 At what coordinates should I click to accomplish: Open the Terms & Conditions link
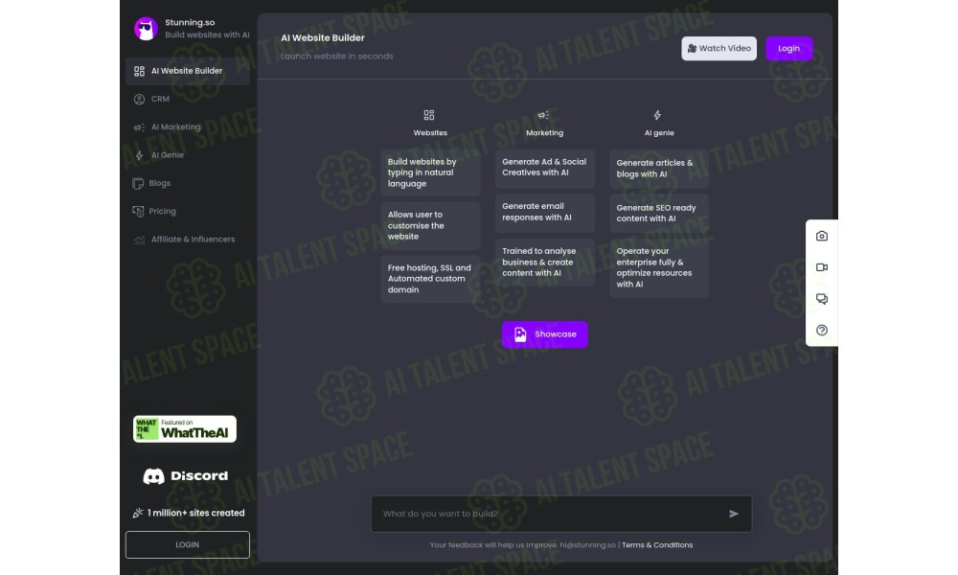(657, 545)
